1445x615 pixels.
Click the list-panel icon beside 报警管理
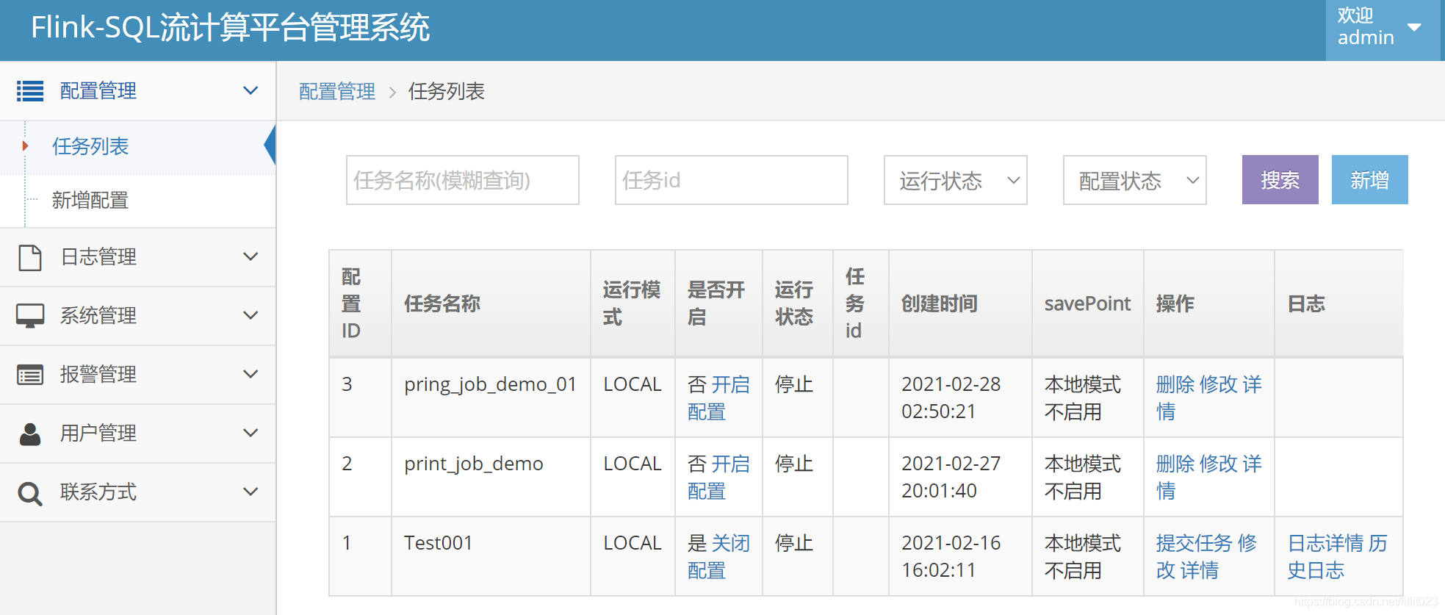(x=30, y=375)
